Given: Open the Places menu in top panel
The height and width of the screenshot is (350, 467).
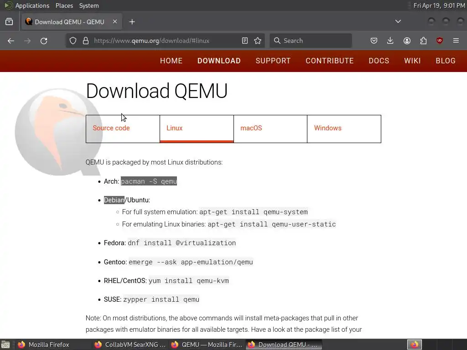Looking at the screenshot, I should tap(64, 5).
